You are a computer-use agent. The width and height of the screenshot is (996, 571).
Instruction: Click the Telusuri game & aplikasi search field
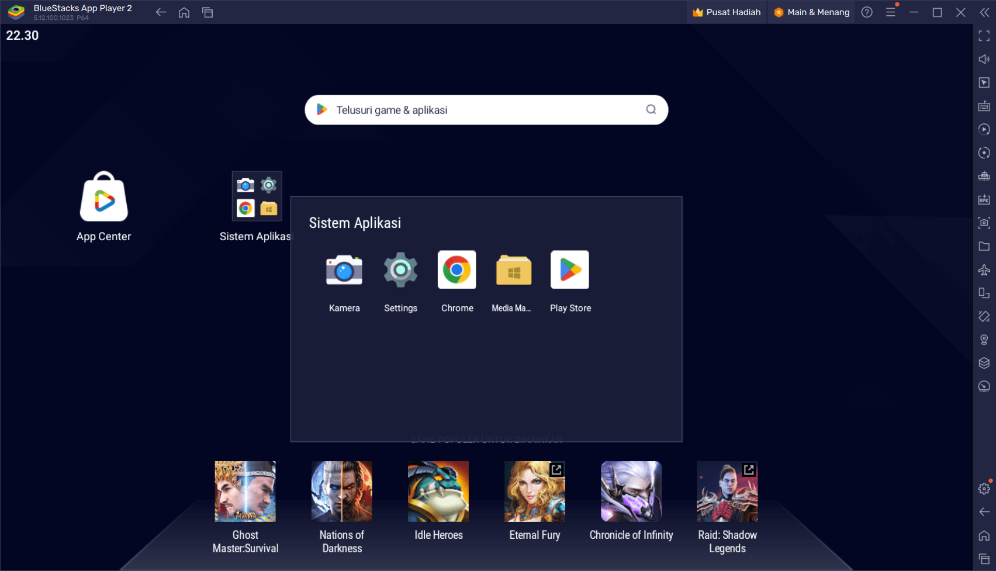pos(486,110)
